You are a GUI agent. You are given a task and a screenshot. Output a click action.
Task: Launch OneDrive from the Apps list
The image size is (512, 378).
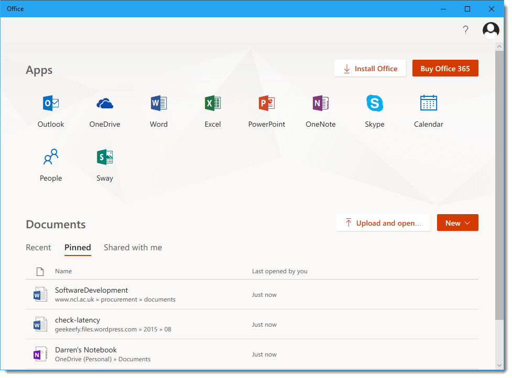point(104,110)
